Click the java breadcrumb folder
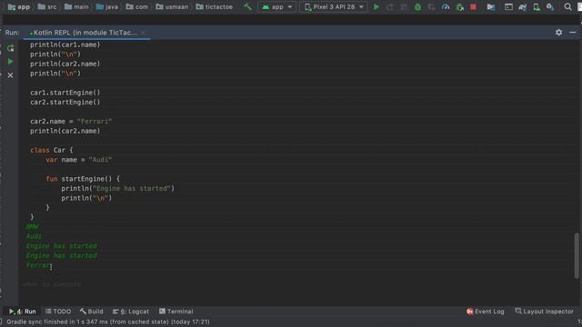The height and width of the screenshot is (327, 582). [x=107, y=6]
